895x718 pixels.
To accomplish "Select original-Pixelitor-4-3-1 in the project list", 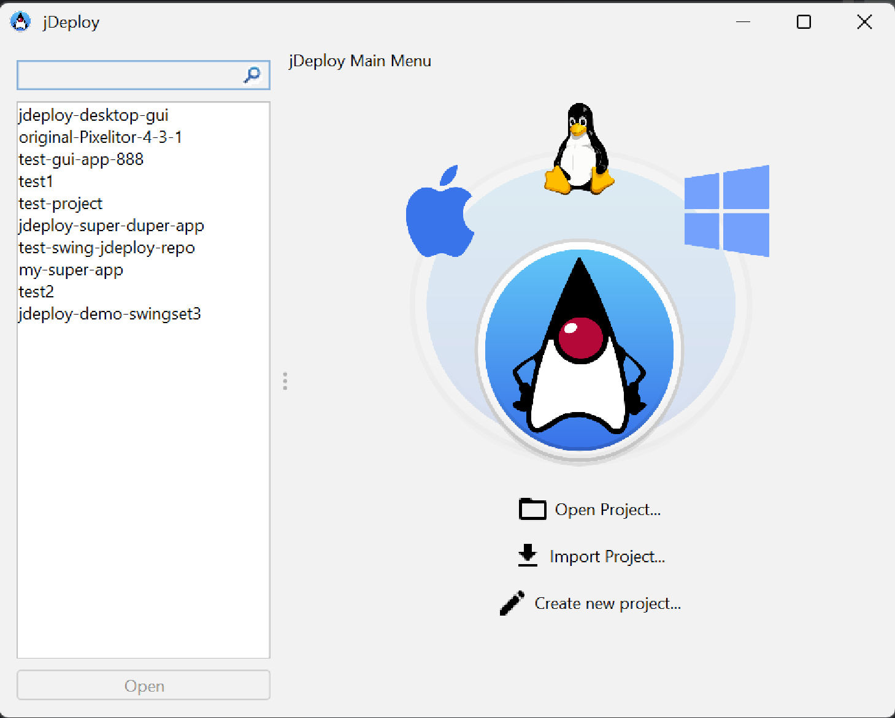I will (x=100, y=137).
